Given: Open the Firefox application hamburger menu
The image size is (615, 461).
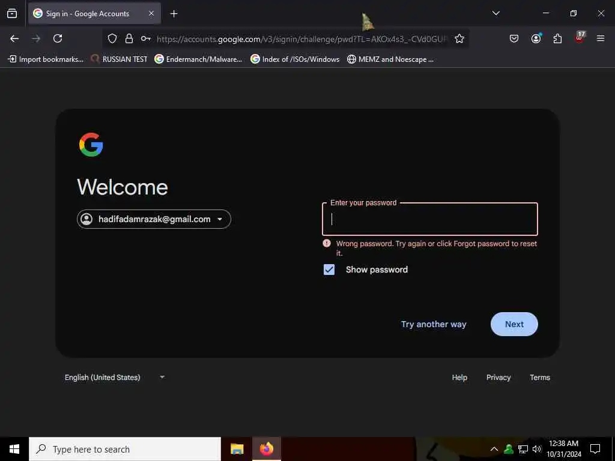Looking at the screenshot, I should tap(601, 38).
